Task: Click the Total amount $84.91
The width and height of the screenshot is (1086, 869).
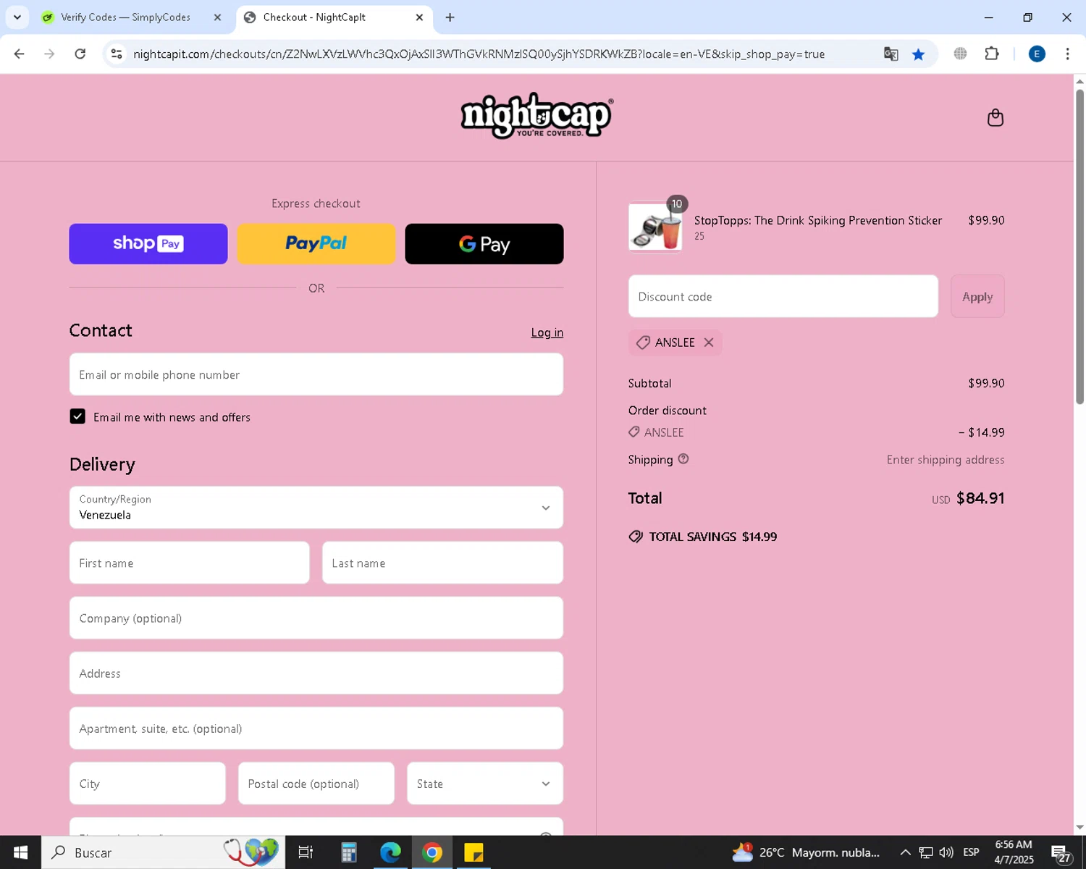Action: point(980,498)
